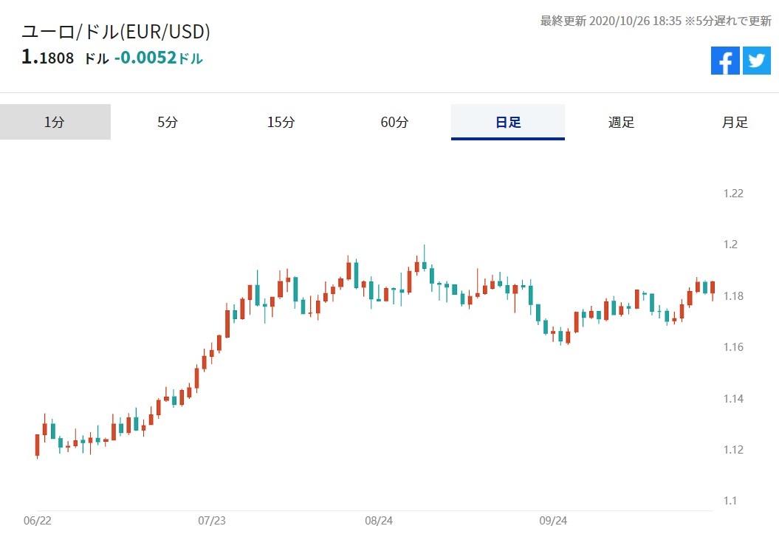Image resolution: width=779 pixels, height=540 pixels.
Task: Open the 15分 timeframe tab
Action: coord(281,123)
